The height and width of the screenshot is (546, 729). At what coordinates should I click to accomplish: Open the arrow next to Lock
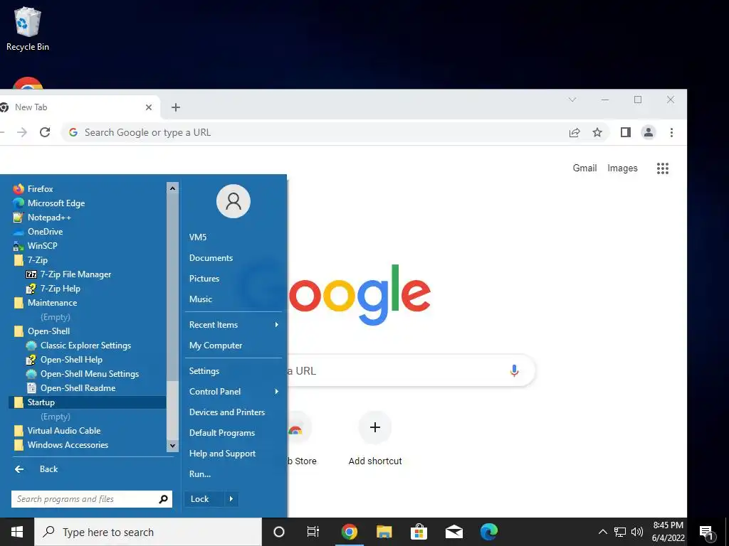coord(231,499)
